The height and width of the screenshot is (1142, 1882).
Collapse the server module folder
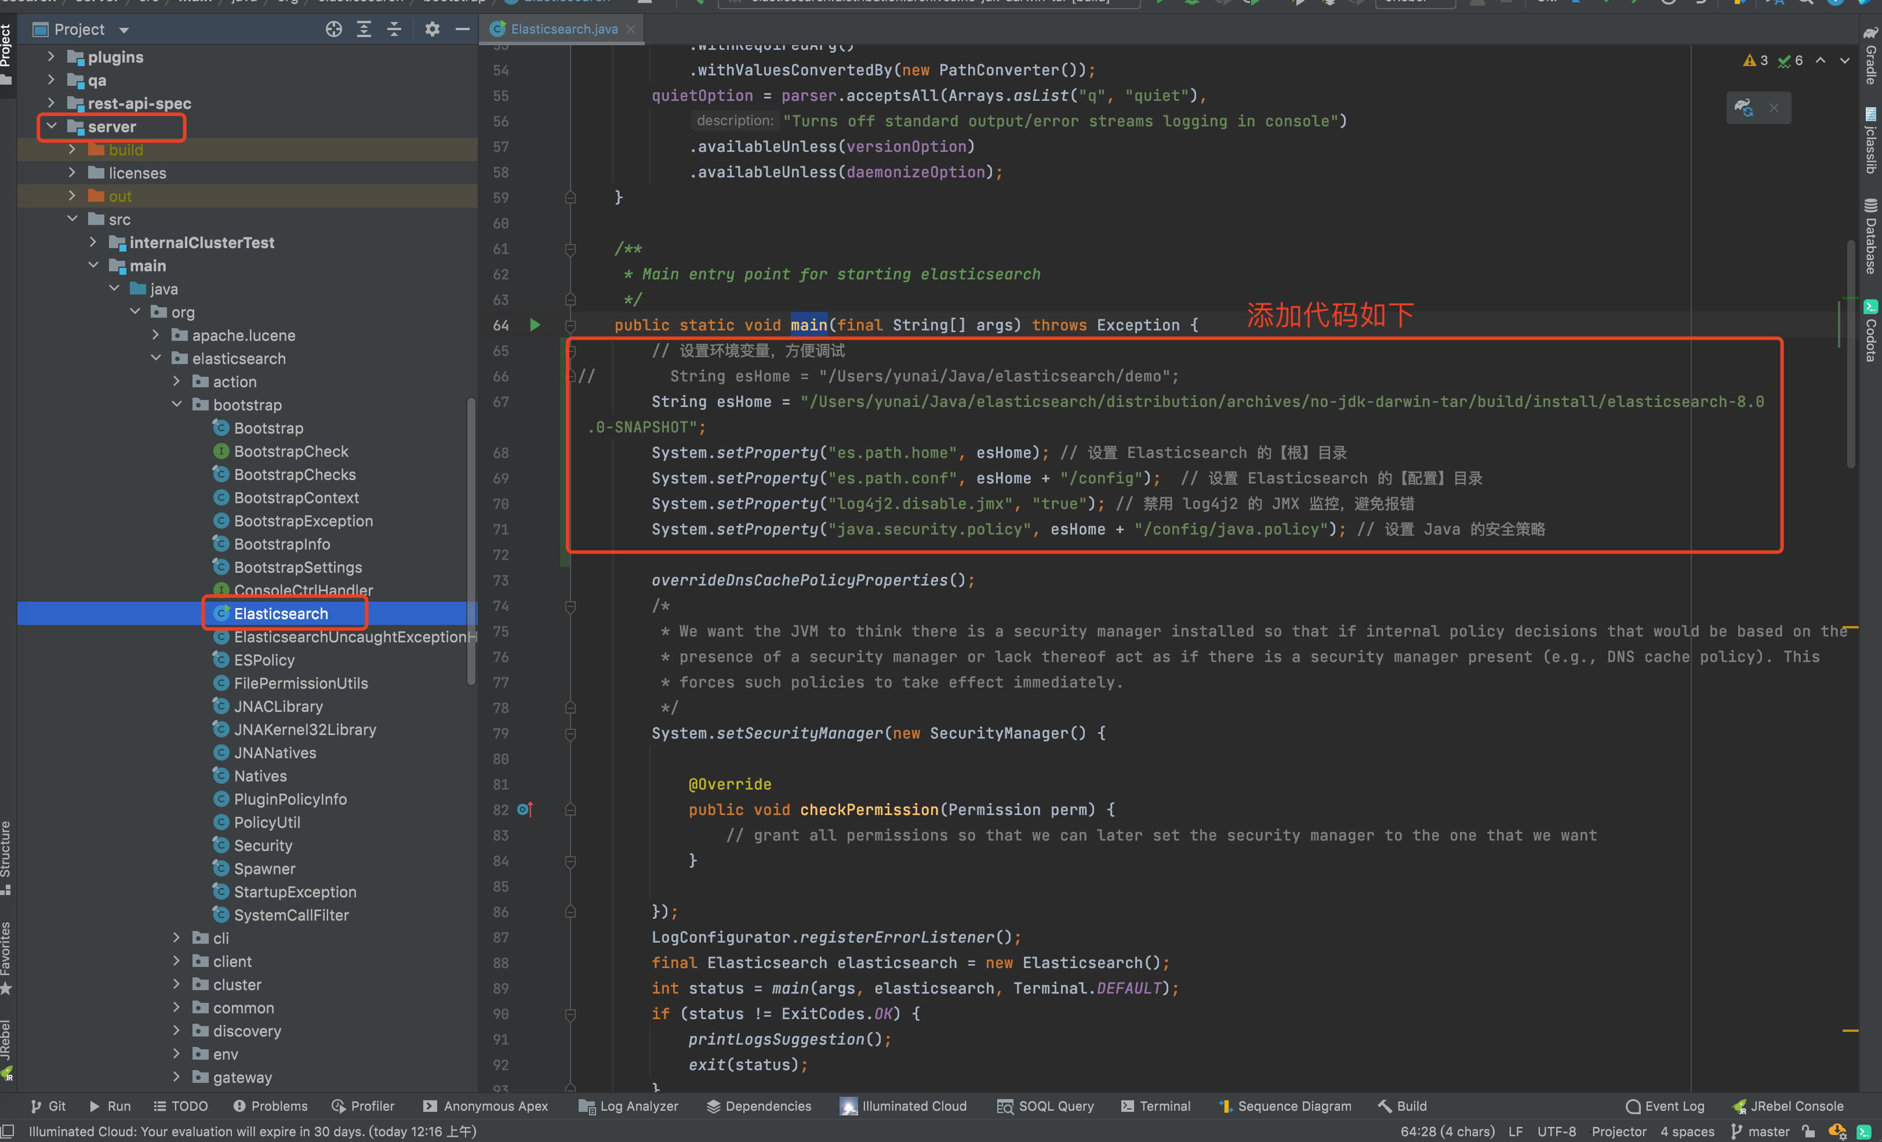pyautogui.click(x=52, y=126)
